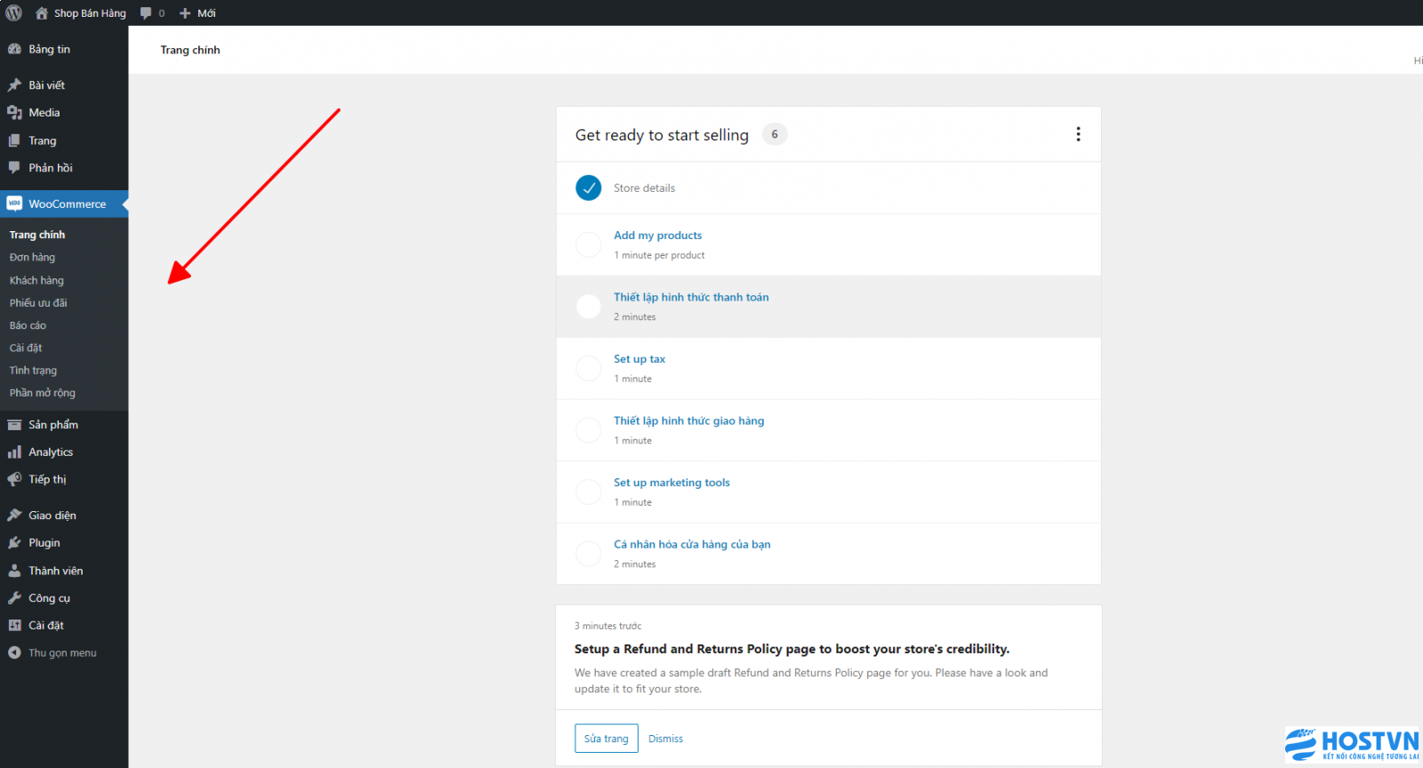Click the plus icon for Mới

185,13
